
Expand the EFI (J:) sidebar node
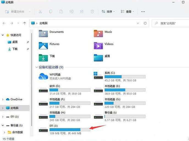[x=3, y=117]
